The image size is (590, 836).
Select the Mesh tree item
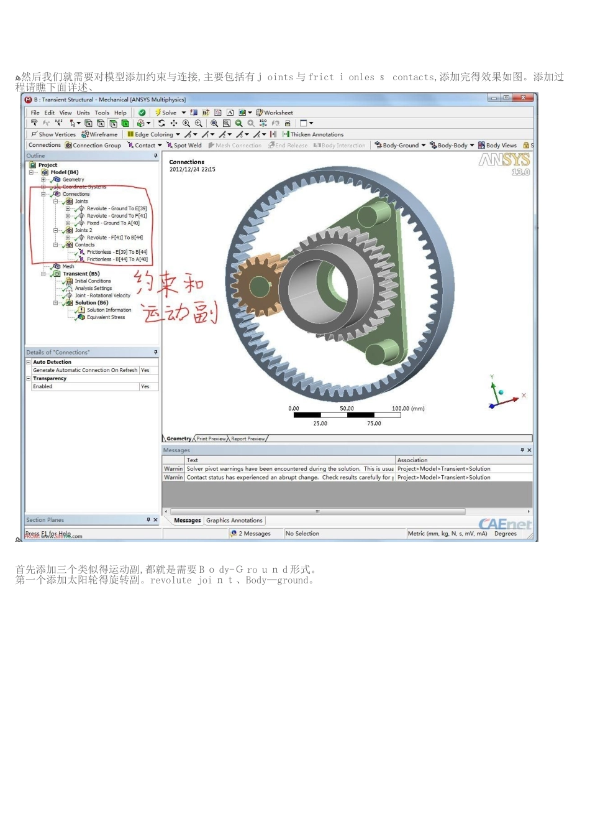pyautogui.click(x=68, y=266)
